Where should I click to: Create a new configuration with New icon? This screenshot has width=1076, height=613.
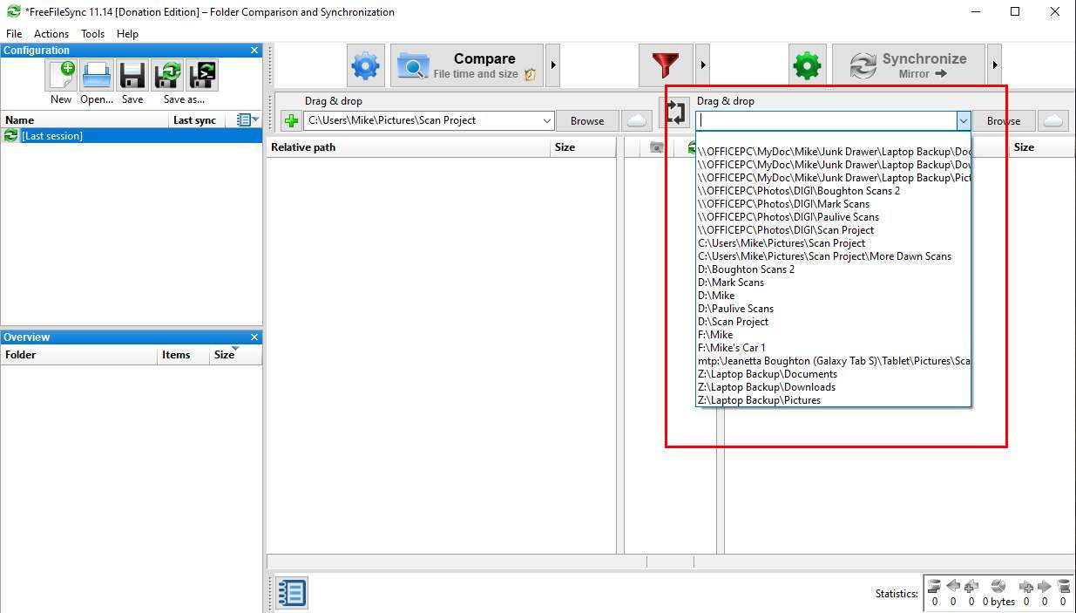(x=61, y=76)
